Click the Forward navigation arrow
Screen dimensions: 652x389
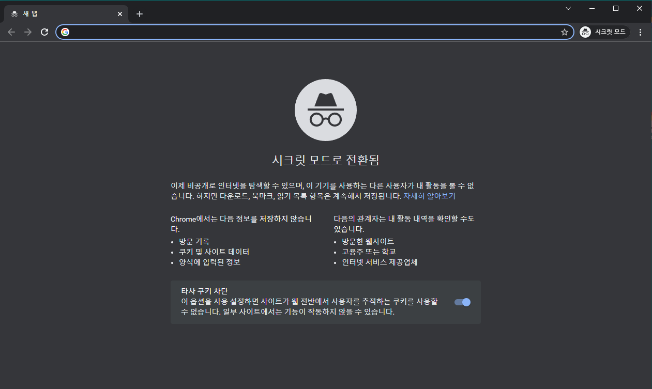tap(27, 32)
